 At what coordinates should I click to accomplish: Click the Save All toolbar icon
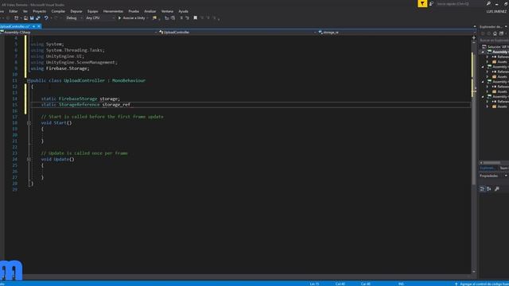(x=38, y=17)
